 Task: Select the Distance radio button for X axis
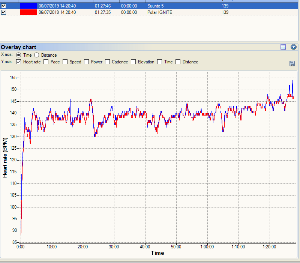(x=36, y=55)
